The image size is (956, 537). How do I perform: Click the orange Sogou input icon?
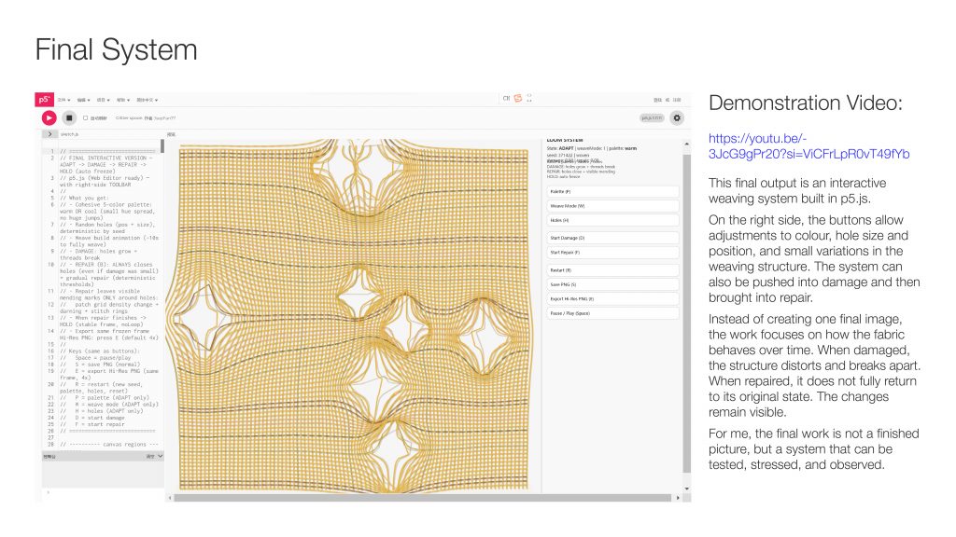pos(517,98)
